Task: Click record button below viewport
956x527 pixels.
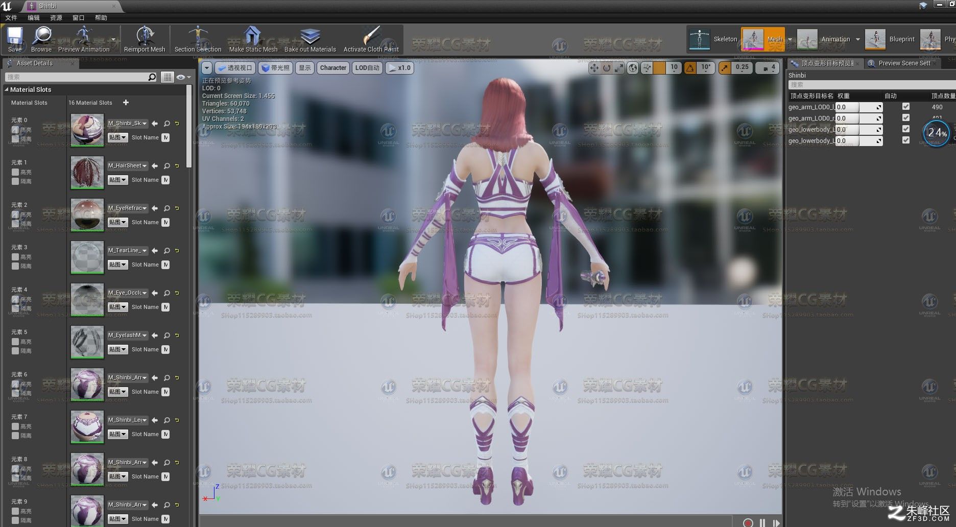Action: pyautogui.click(x=748, y=522)
